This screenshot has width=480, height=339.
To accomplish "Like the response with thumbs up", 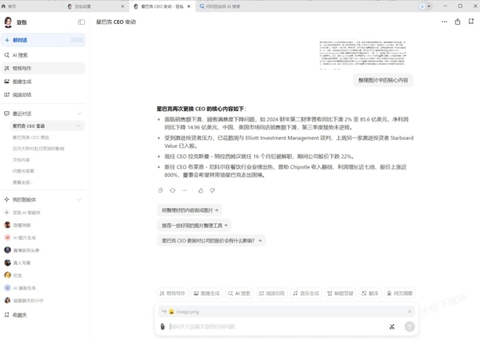I will (x=201, y=190).
